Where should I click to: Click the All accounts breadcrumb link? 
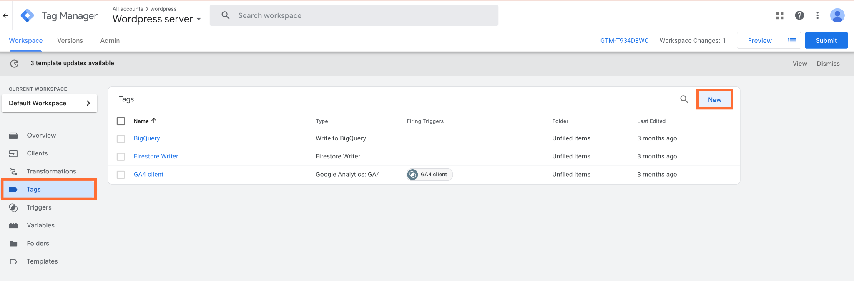(x=128, y=9)
